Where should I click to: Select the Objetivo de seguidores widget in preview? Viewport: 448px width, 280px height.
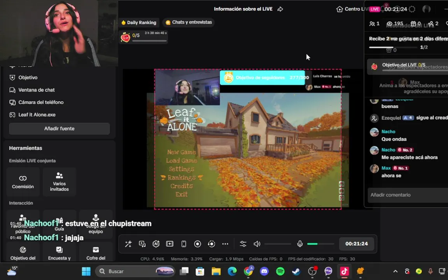(x=262, y=78)
